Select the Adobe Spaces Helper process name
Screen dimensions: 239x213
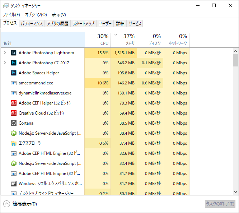pyautogui.click(x=39, y=73)
